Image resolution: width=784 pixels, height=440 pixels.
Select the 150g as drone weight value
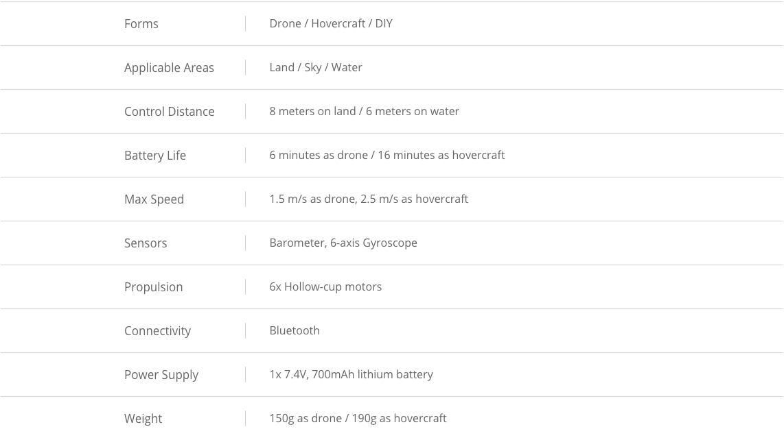(x=305, y=419)
